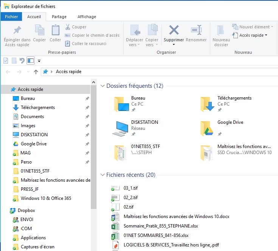Viewport: 278px width, 251px height.
Task: Collapse the Dossiers fréquents group
Action: pos(103,86)
